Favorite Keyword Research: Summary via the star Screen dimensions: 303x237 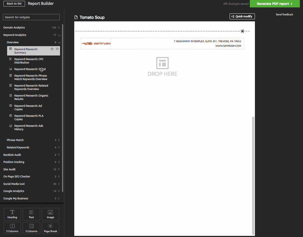pyautogui.click(x=52, y=49)
